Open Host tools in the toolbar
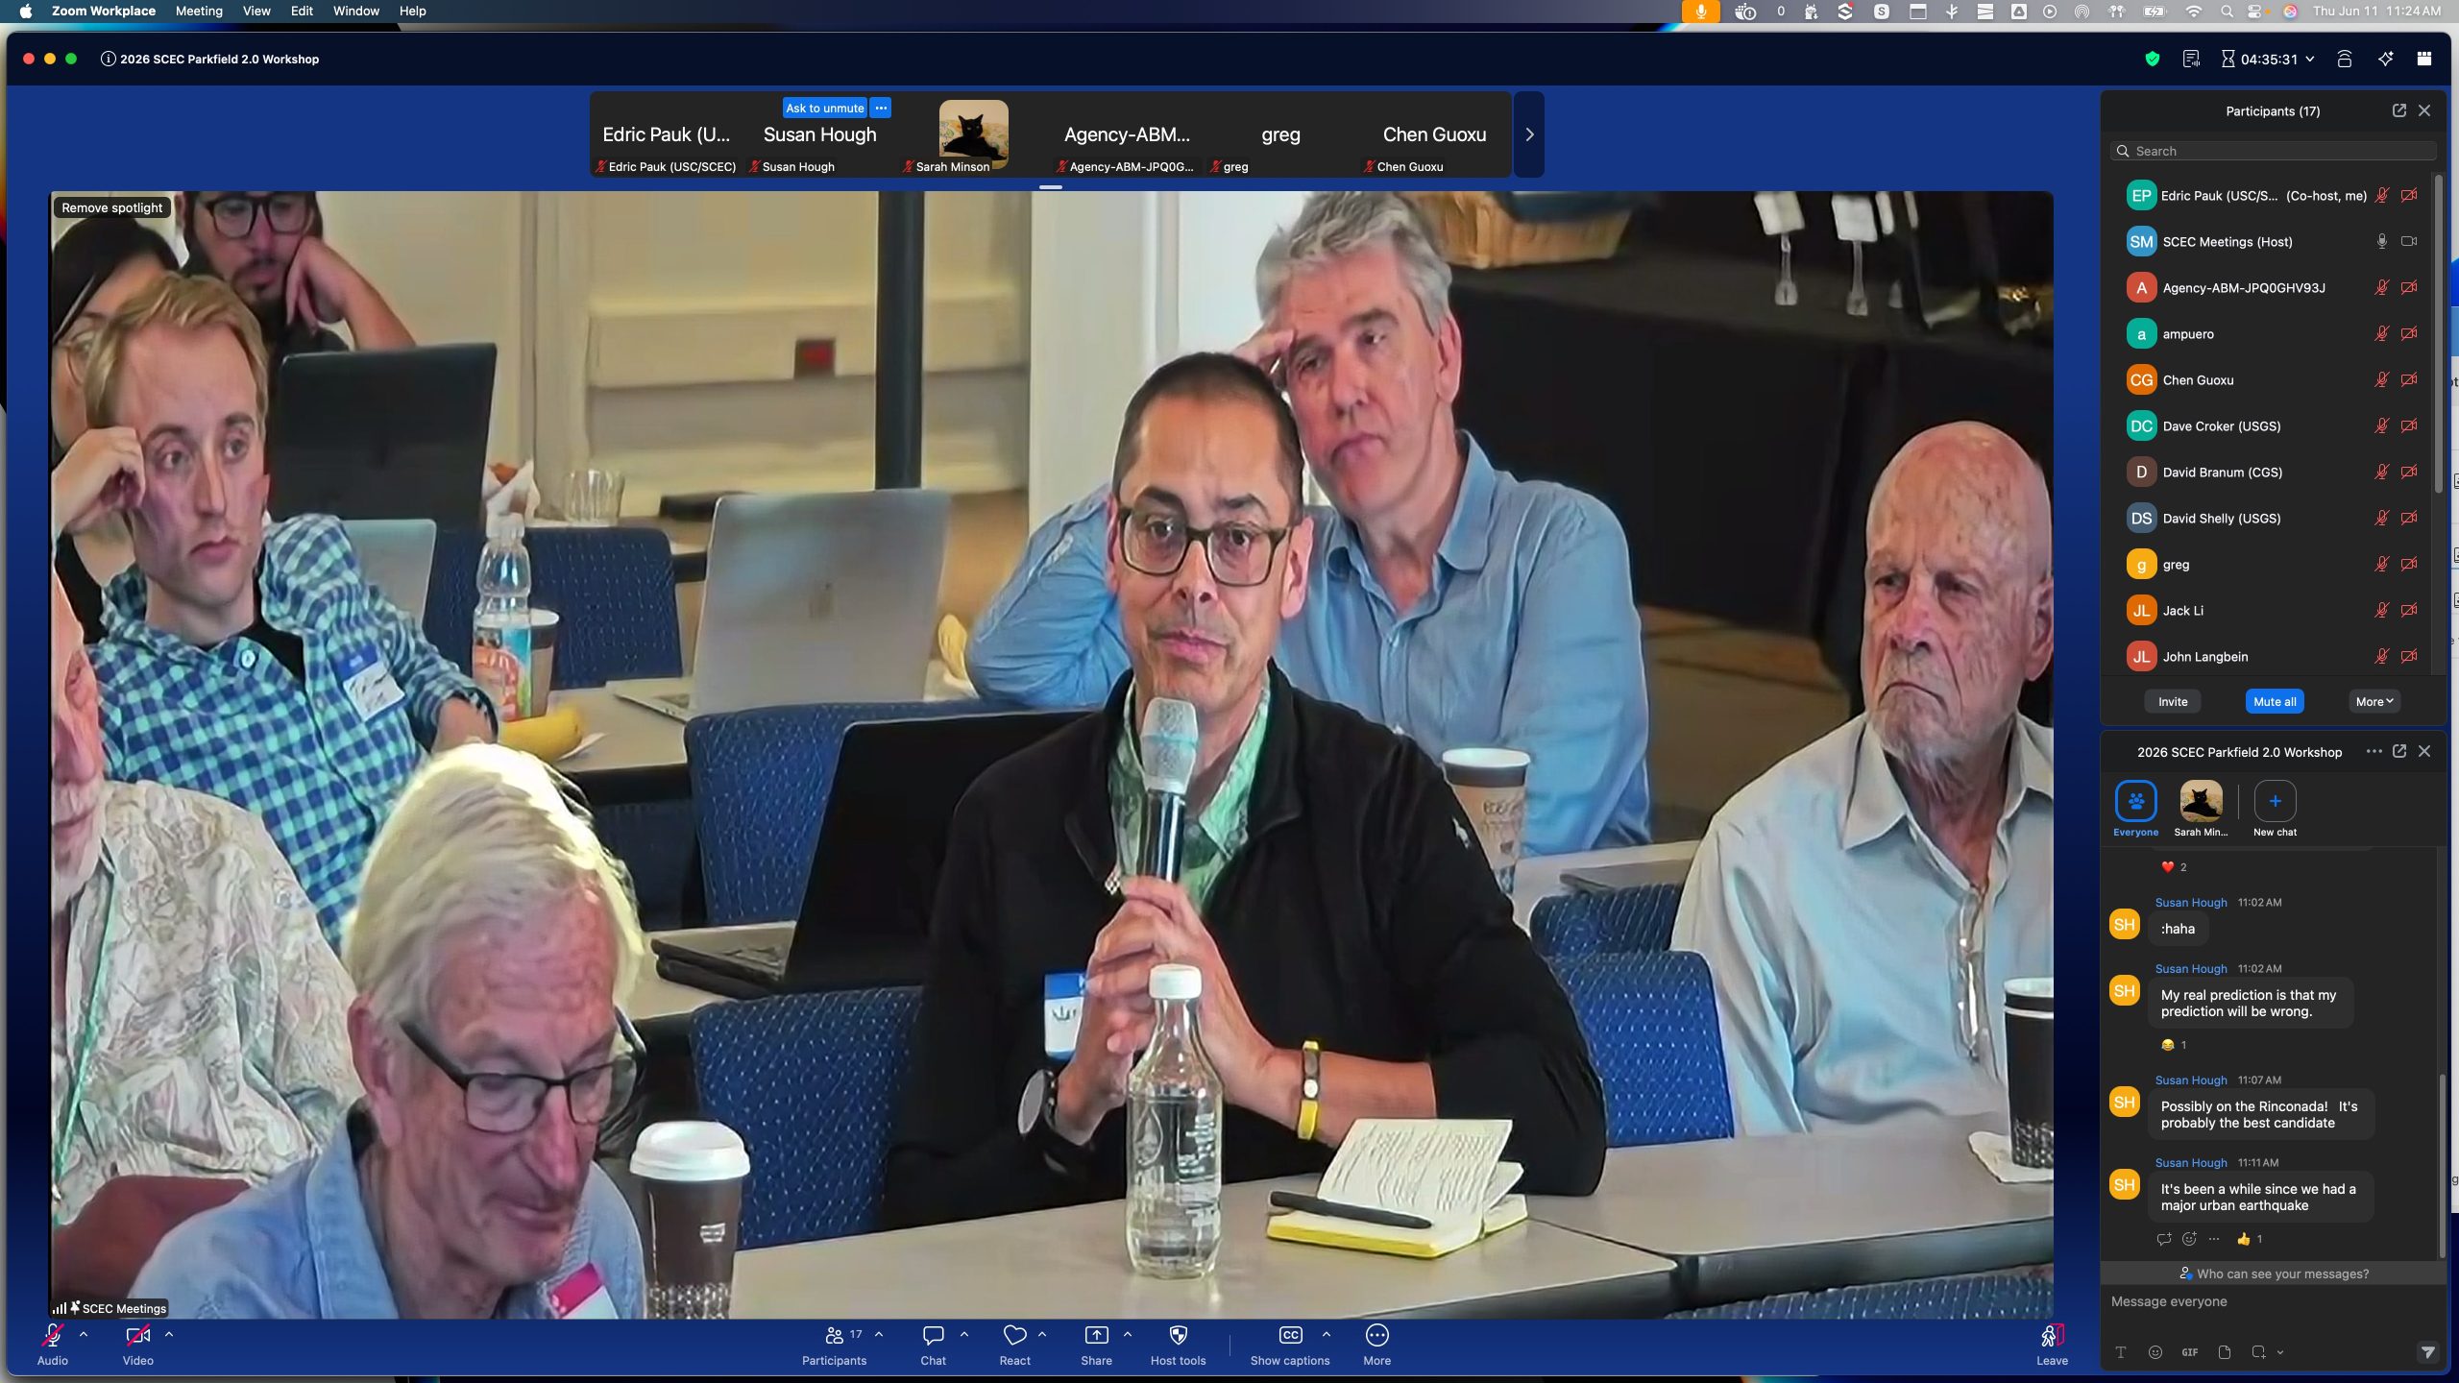This screenshot has height=1383, width=2459. [1178, 1345]
